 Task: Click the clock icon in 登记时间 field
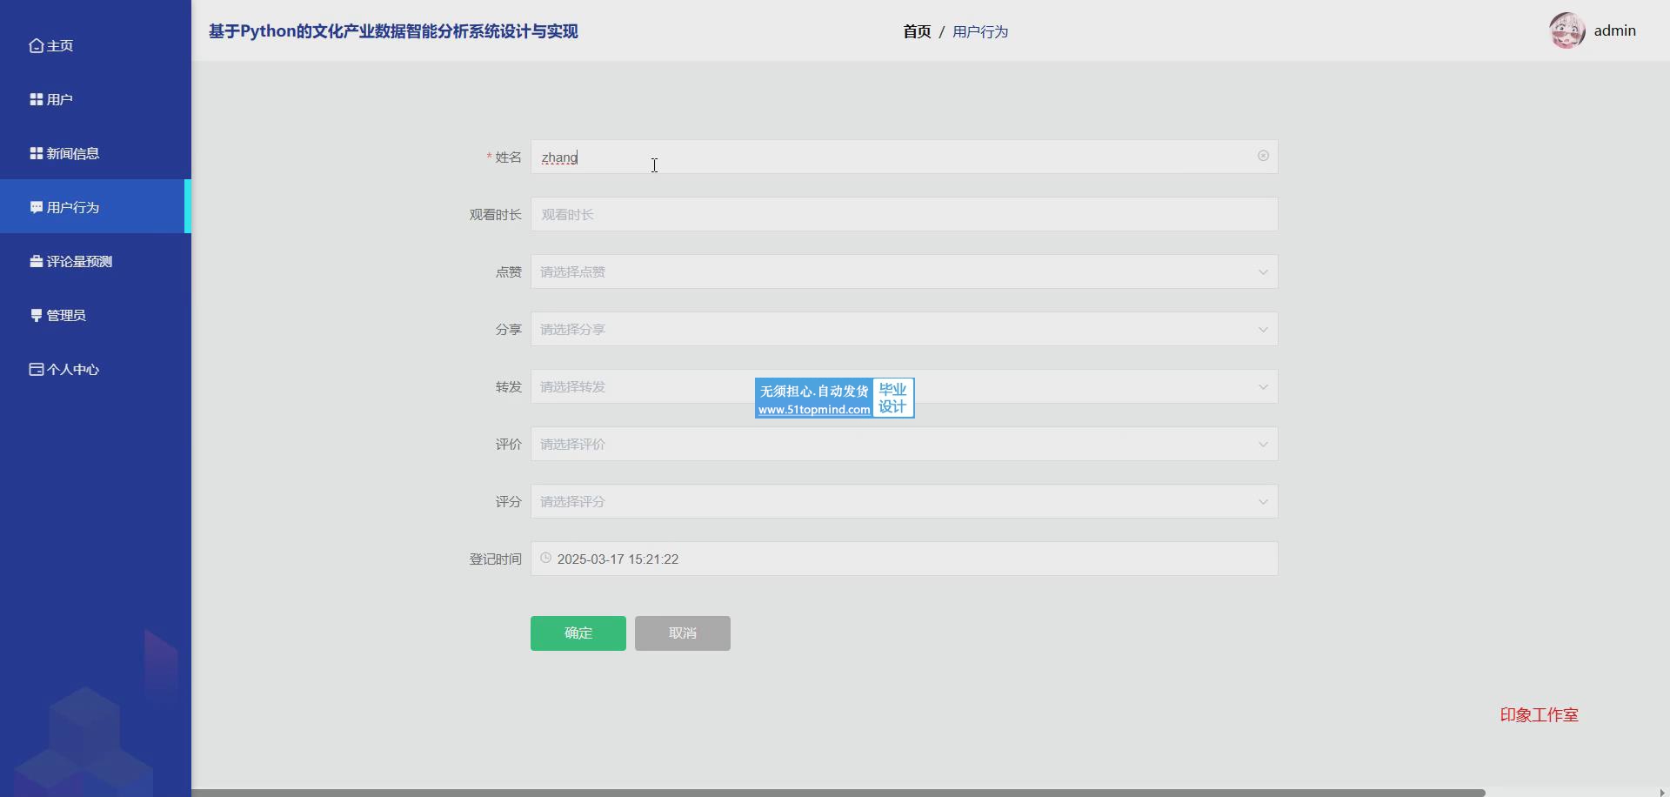pos(545,559)
